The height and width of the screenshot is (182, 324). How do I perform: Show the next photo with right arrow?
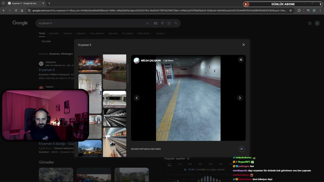click(240, 98)
